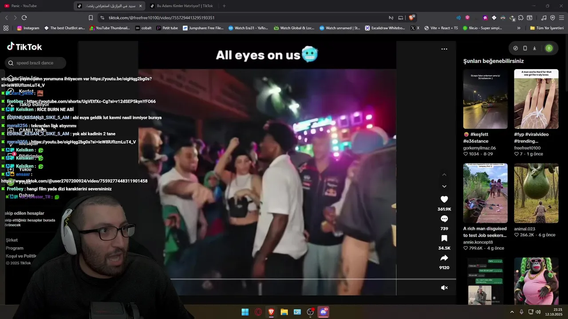
Task: Switch to the 'Panic - YouTube' browser tab
Action: coord(35,6)
